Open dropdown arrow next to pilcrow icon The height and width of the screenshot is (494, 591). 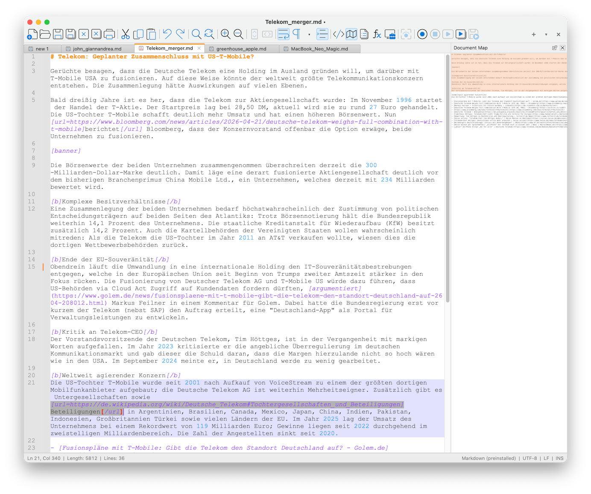coord(309,35)
